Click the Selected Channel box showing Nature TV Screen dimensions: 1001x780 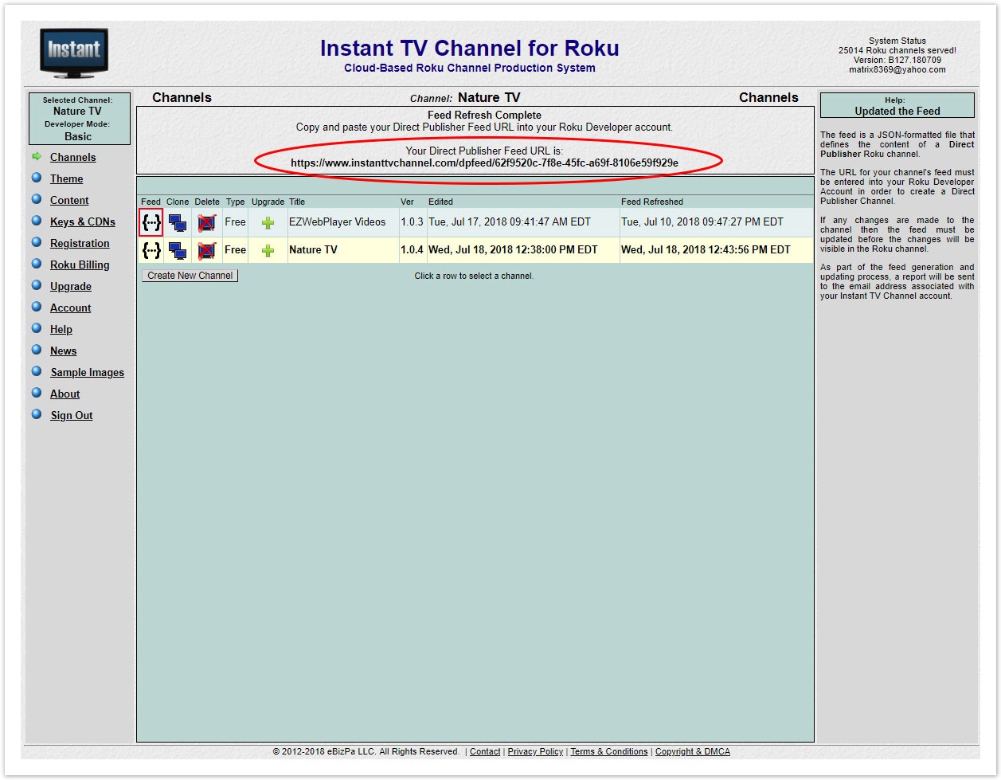pos(79,119)
